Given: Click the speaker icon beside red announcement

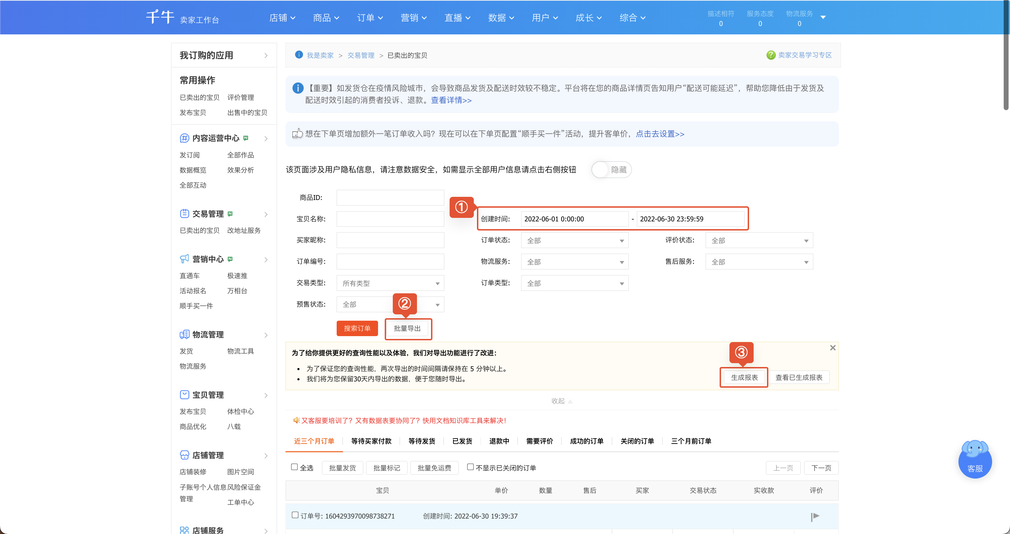Looking at the screenshot, I should (x=296, y=420).
